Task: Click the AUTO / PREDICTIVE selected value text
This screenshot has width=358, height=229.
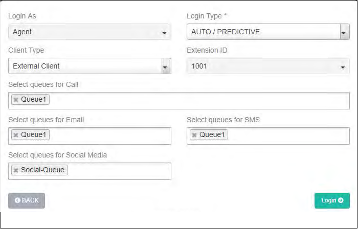Action: 226,32
